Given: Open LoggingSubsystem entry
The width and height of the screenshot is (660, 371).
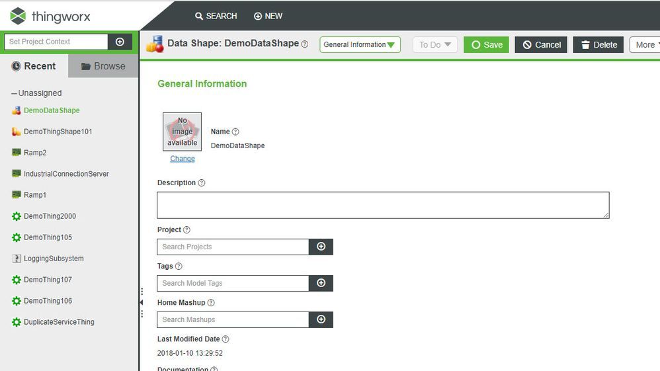Looking at the screenshot, I should 54,258.
